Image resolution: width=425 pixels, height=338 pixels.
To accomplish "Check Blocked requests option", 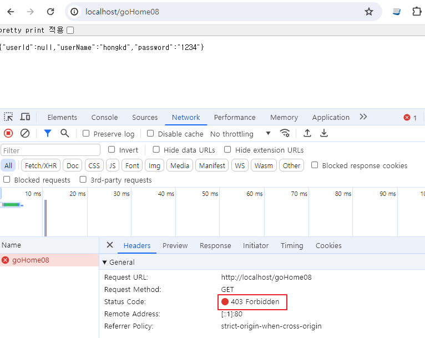I will [x=7, y=179].
